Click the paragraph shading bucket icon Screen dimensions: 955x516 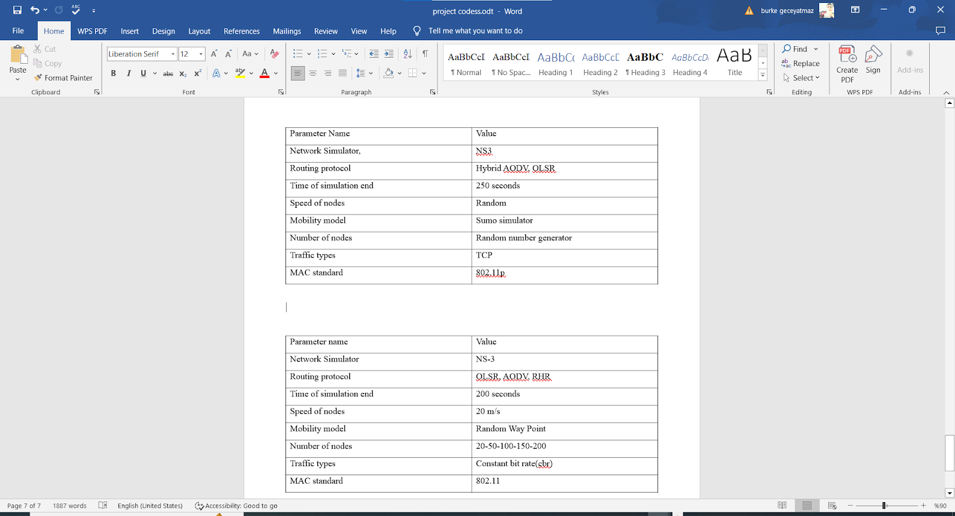coord(388,73)
